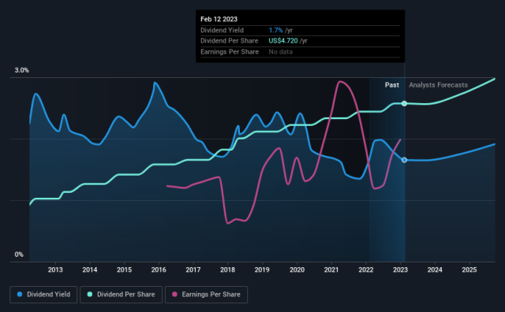Click the 2013 x-axis label

tap(55, 270)
